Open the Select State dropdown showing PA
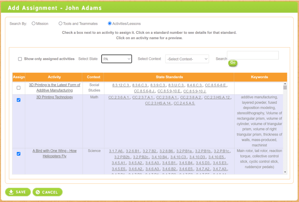Viewport: 299px width, 202px height. [116, 59]
